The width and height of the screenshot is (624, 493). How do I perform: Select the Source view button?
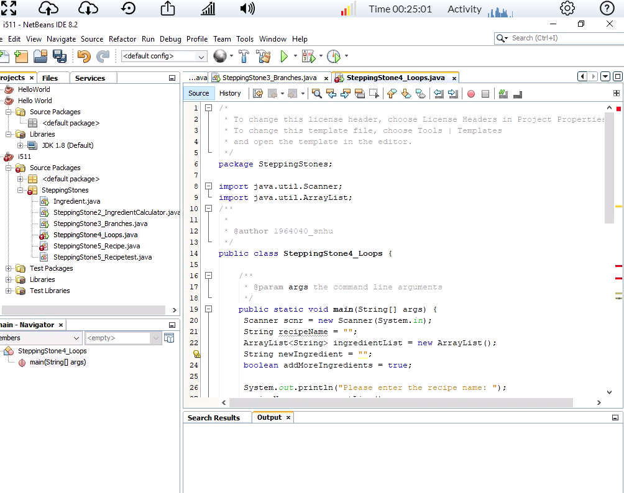coord(199,93)
